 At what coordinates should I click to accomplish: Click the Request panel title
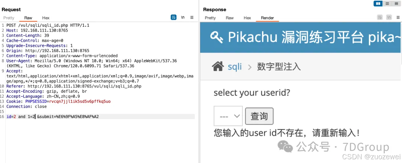(11, 9)
